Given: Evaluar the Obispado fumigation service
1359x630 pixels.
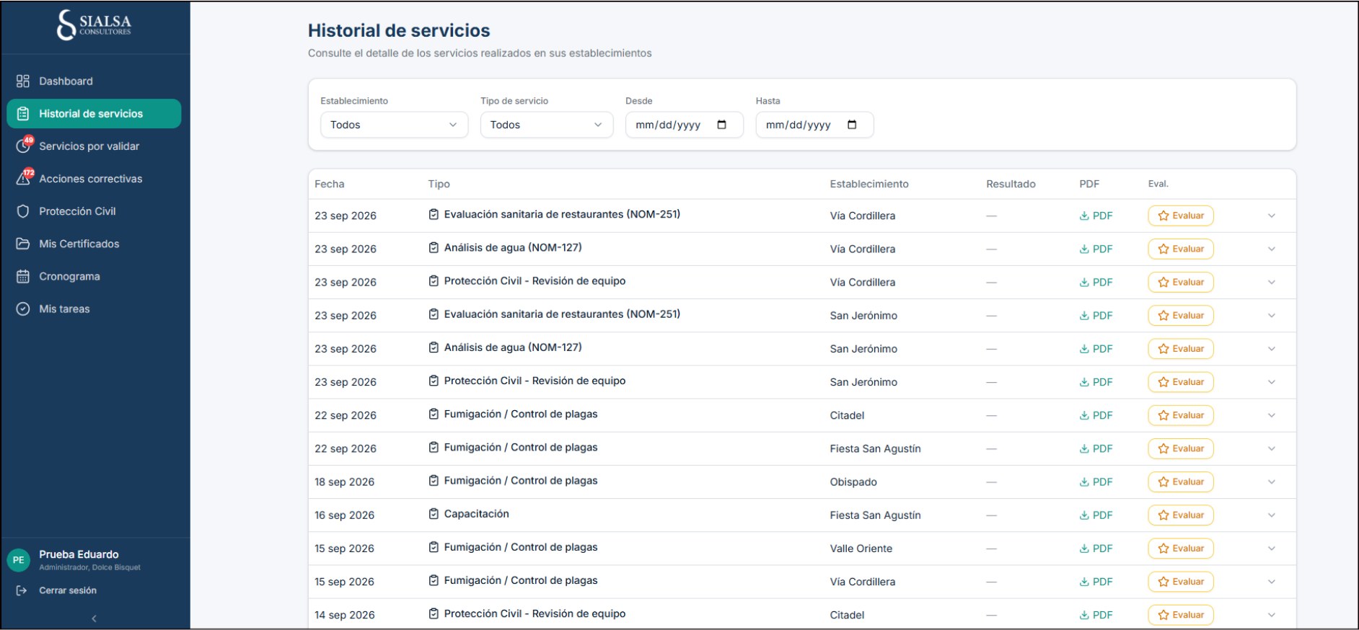Looking at the screenshot, I should pyautogui.click(x=1181, y=482).
